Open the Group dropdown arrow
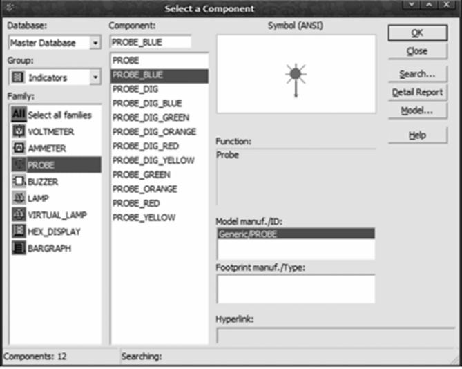The height and width of the screenshot is (369, 462). click(95, 77)
